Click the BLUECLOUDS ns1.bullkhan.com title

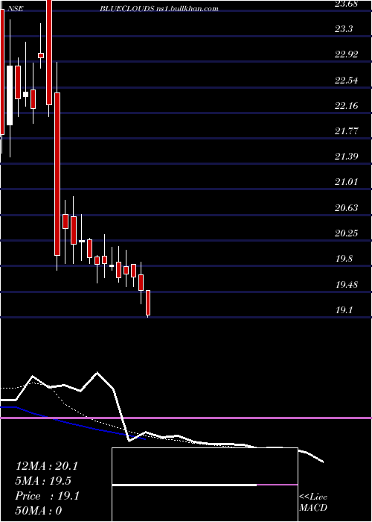159,9
